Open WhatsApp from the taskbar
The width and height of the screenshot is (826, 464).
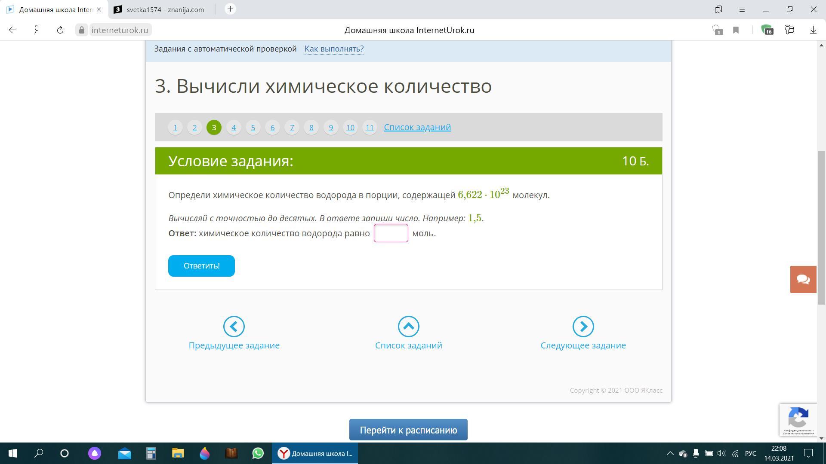point(258,453)
